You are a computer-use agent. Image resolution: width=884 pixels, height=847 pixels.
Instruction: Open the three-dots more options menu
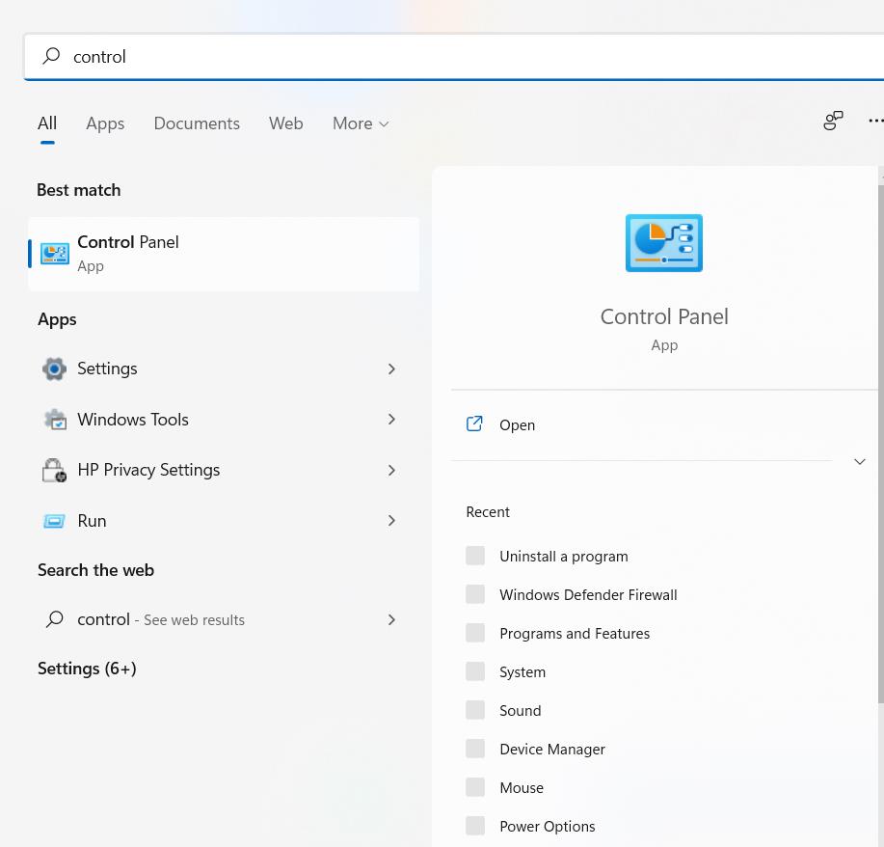(x=875, y=121)
